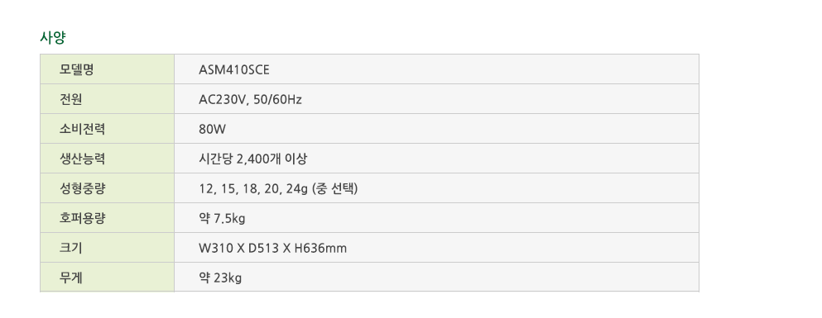Image resolution: width=822 pixels, height=318 pixels.
Task: Select the 모델명 label cell
Action: (107, 69)
